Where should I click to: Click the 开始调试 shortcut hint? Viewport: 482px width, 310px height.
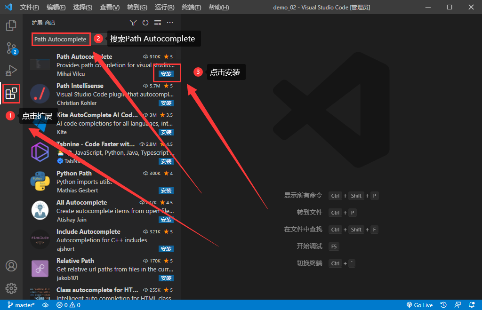pyautogui.click(x=318, y=246)
